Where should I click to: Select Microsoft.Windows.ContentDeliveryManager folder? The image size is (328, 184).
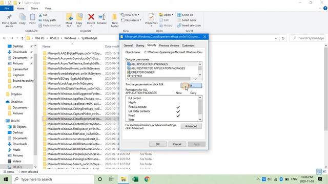coord(74,124)
